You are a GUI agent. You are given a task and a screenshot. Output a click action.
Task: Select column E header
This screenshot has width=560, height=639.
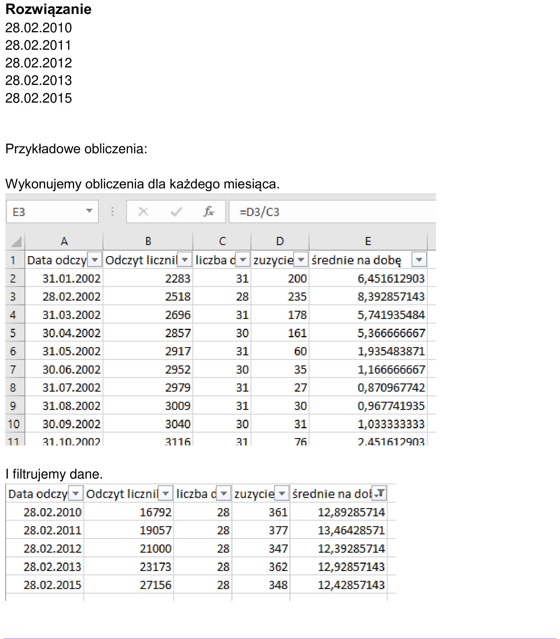coord(368,241)
